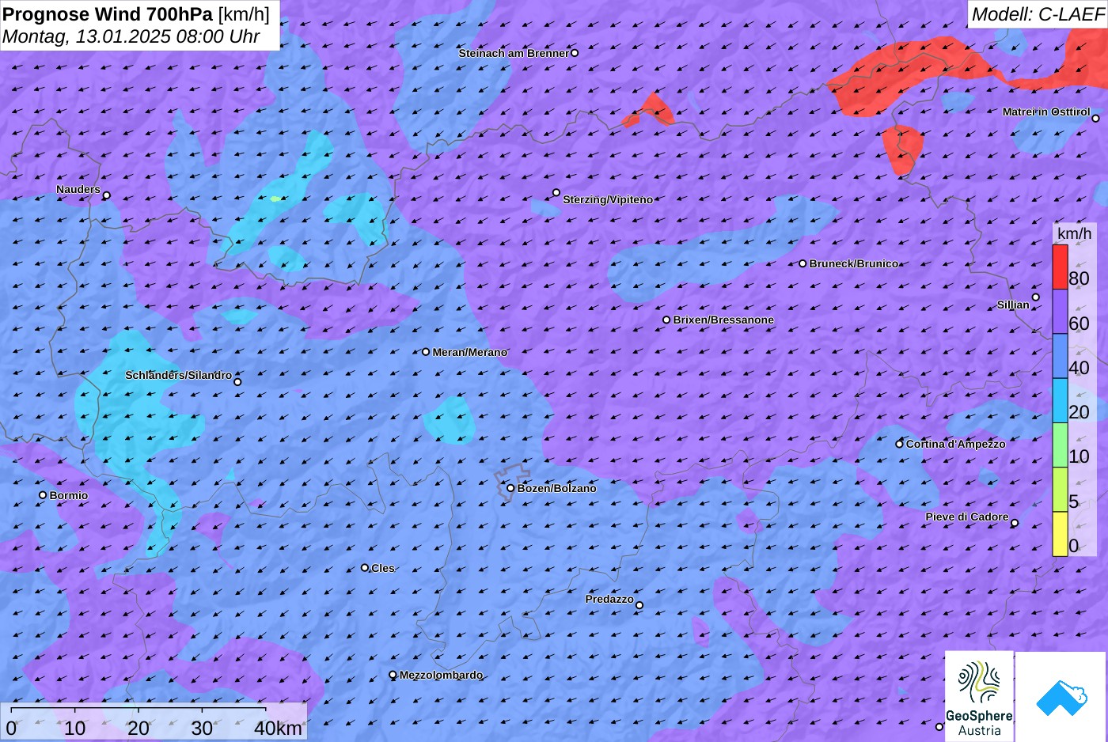
Task: Click the Nauders location marker
Action: [107, 195]
